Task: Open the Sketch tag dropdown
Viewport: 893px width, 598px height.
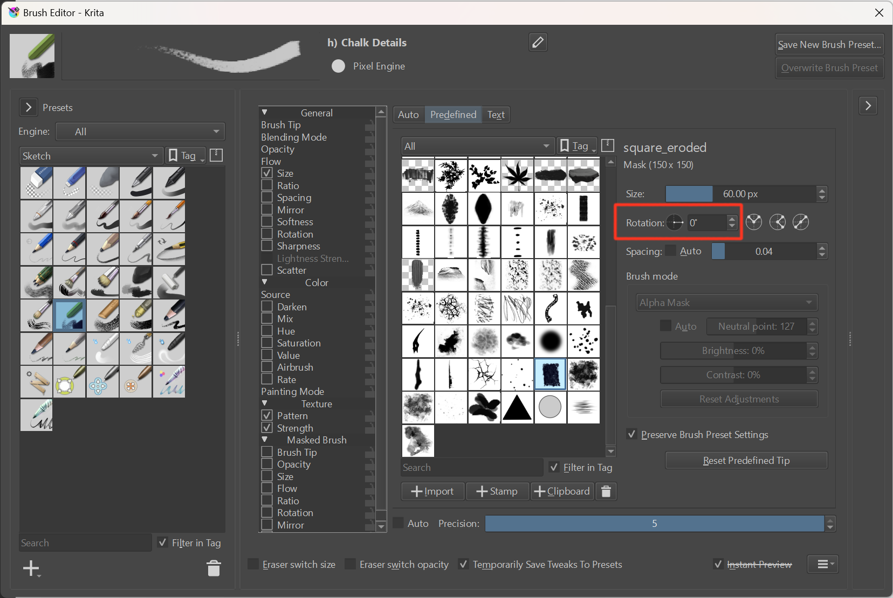Action: click(x=91, y=156)
